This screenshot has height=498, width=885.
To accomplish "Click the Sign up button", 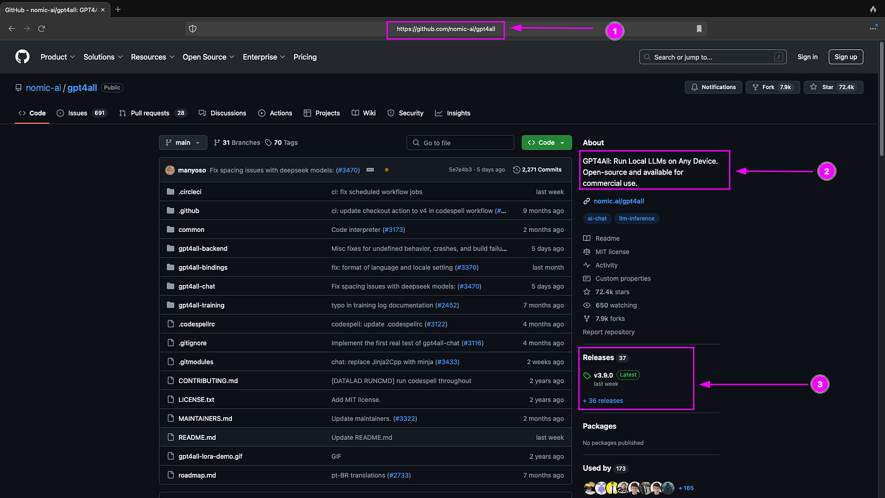I will click(846, 57).
